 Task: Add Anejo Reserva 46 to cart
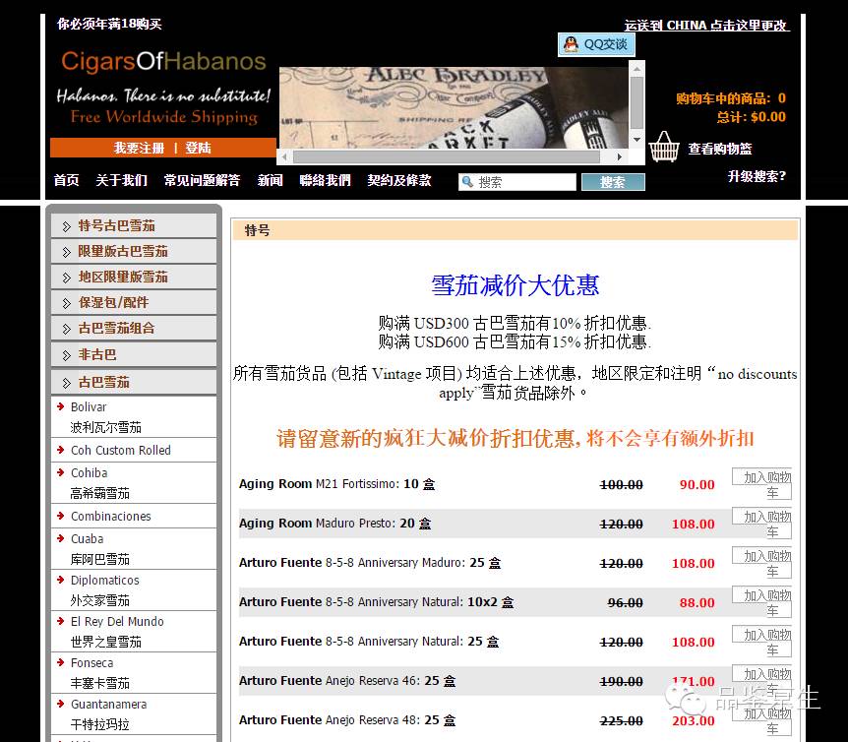coord(762,681)
